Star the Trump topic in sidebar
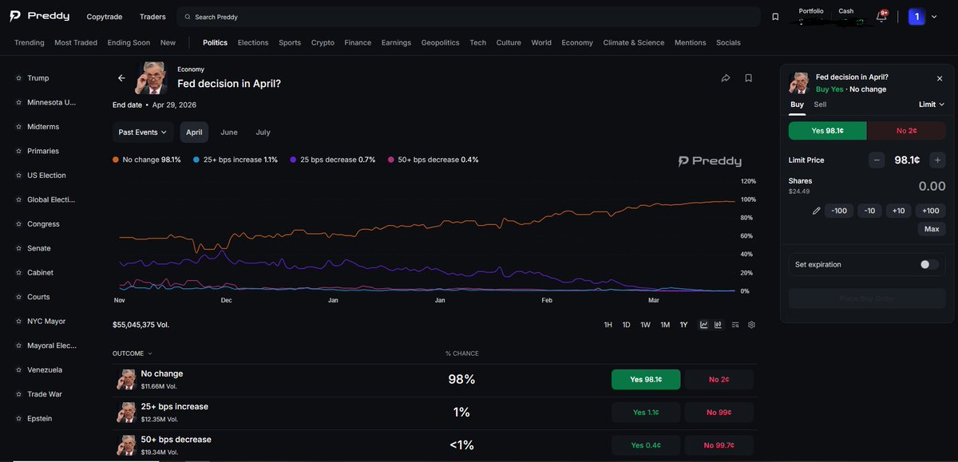This screenshot has width=958, height=462. (18, 78)
